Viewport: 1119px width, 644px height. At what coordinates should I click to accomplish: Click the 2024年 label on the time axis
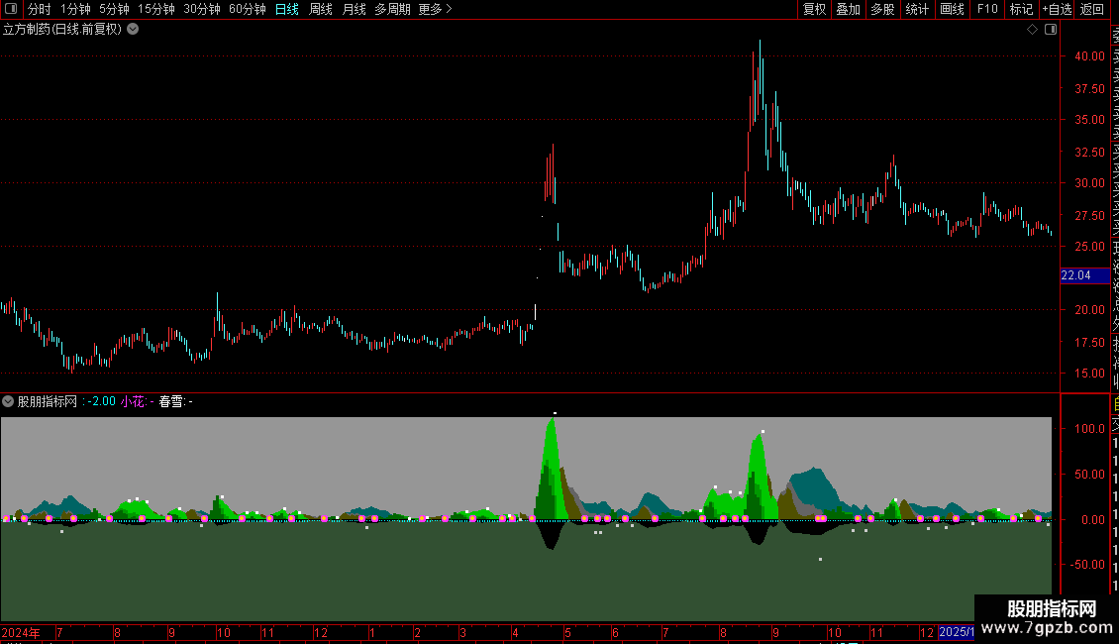(x=21, y=632)
